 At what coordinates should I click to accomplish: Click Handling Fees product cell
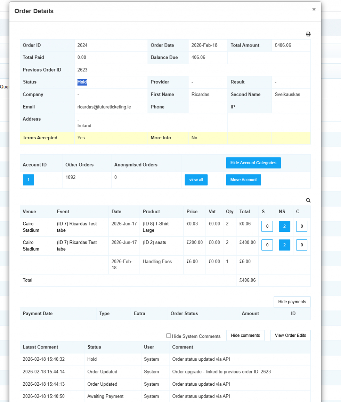pyautogui.click(x=157, y=261)
